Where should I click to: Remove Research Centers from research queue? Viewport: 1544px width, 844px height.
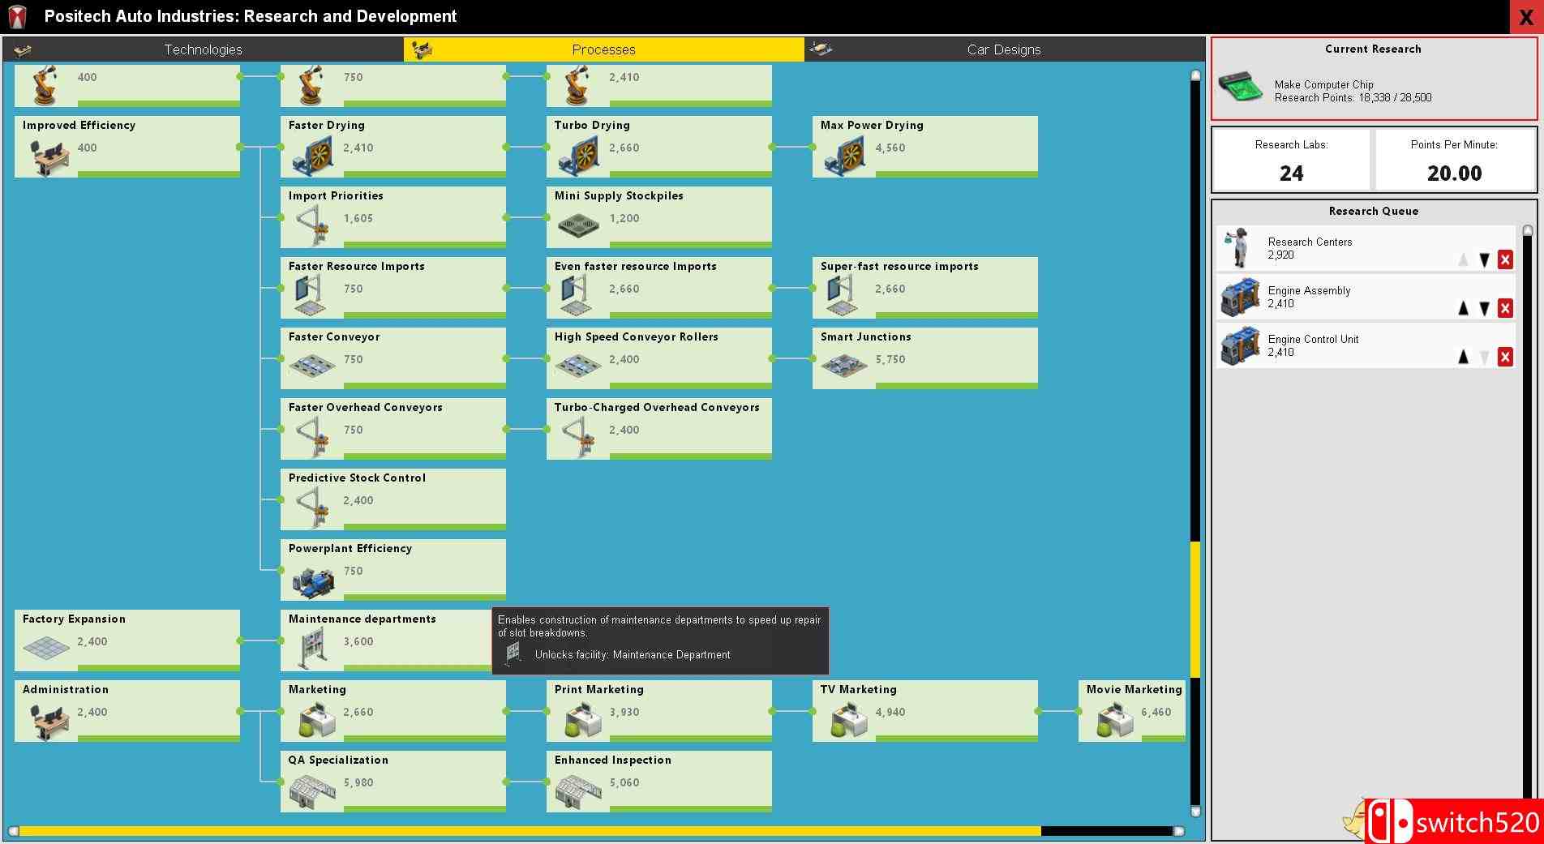pos(1505,259)
